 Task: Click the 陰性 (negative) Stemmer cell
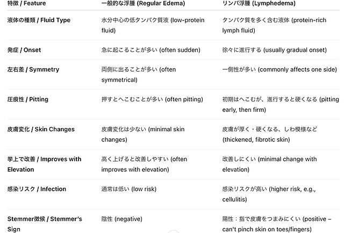point(121,219)
